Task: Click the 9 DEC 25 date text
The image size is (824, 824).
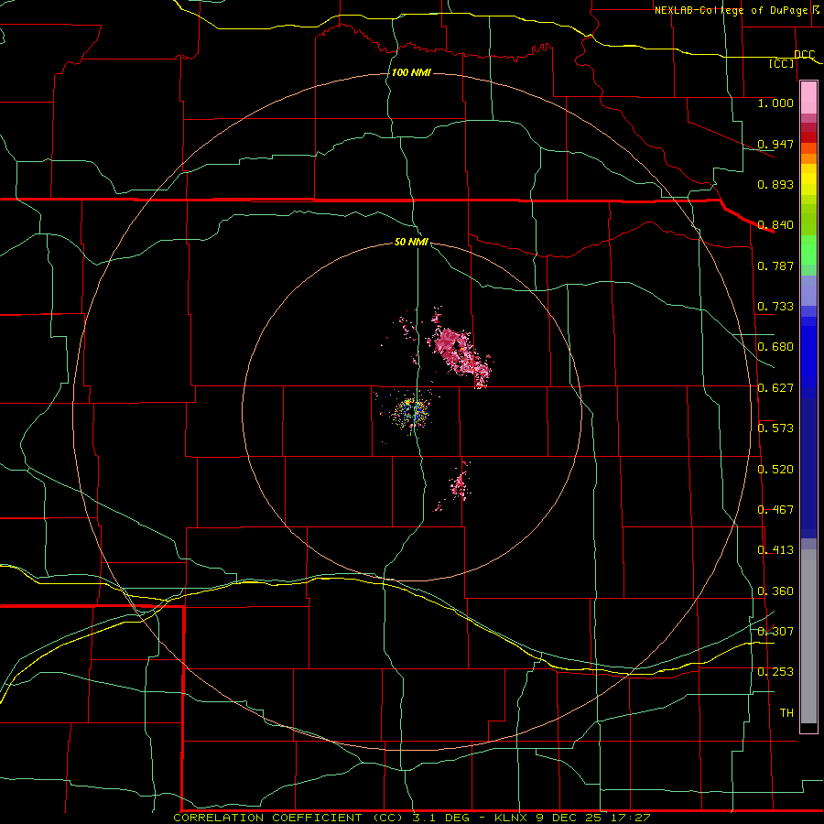Action: pos(569,818)
